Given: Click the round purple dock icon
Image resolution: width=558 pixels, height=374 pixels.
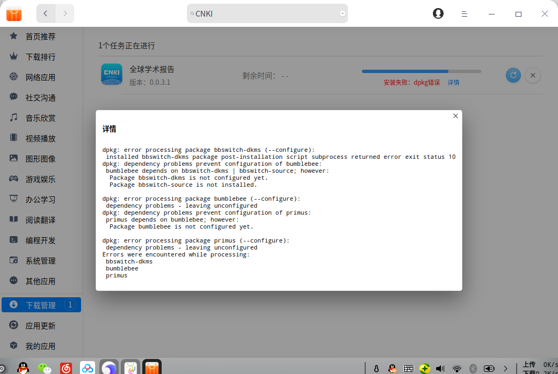Looking at the screenshot, I should coord(109,368).
